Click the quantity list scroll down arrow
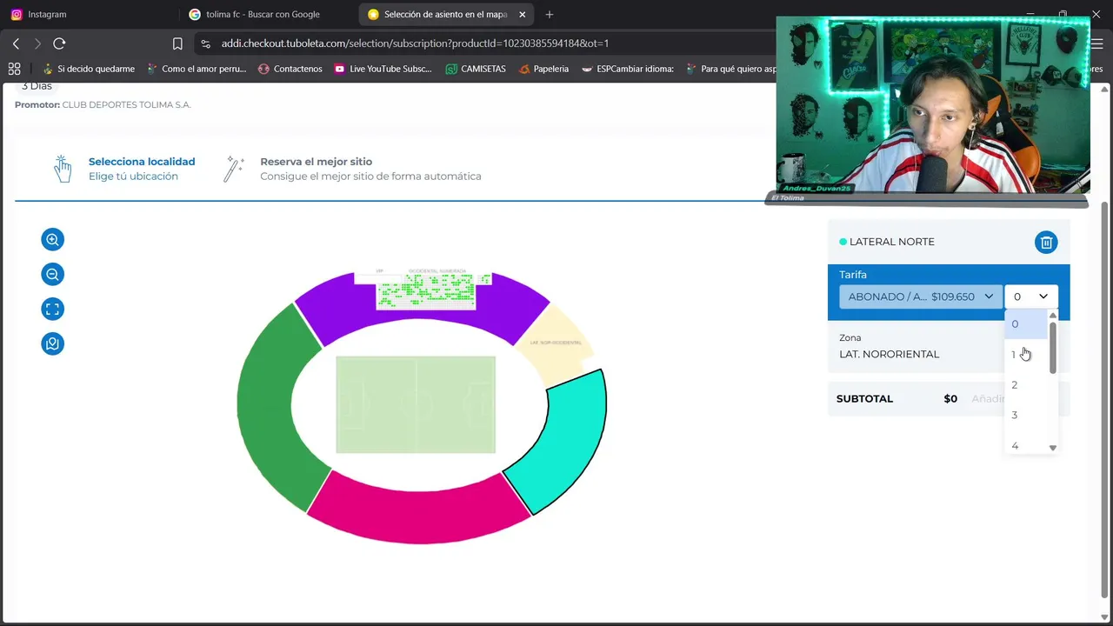 click(1053, 448)
